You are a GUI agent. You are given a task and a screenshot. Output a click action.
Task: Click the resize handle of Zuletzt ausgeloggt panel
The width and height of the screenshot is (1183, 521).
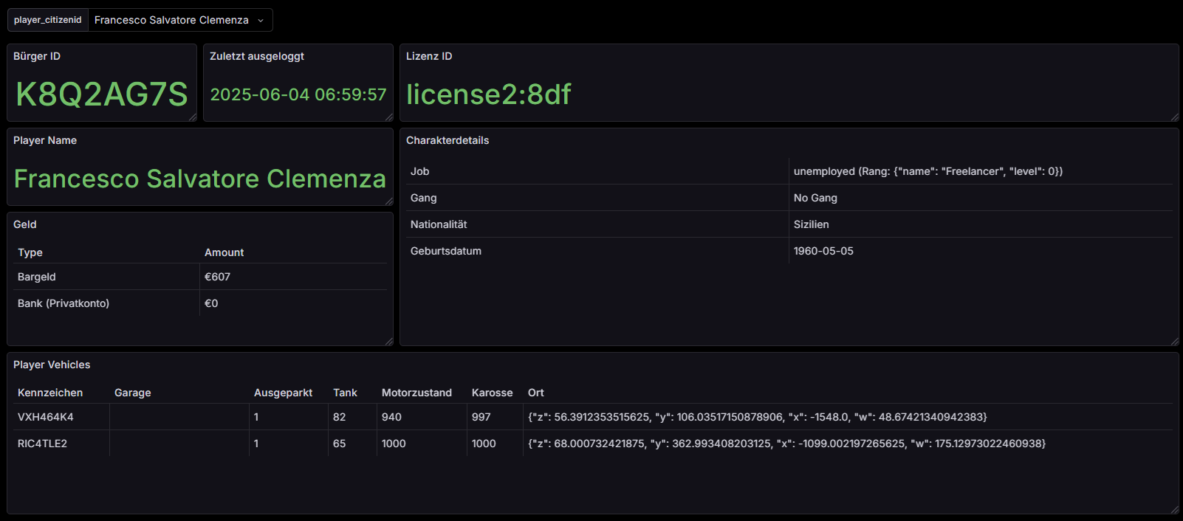389,117
